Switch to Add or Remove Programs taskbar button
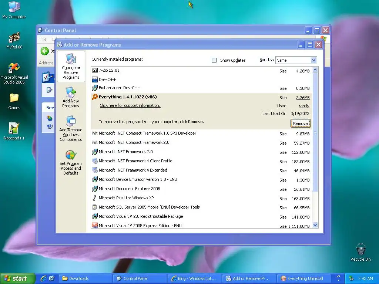The height and width of the screenshot is (284, 379). [250, 278]
